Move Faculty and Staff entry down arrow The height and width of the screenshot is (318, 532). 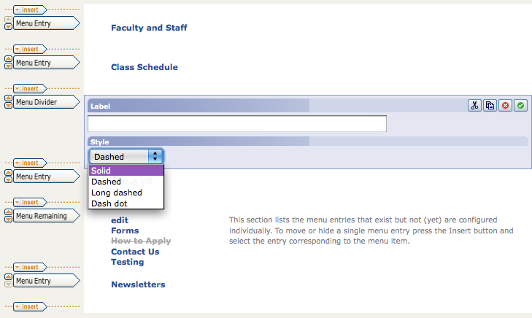(x=8, y=26)
